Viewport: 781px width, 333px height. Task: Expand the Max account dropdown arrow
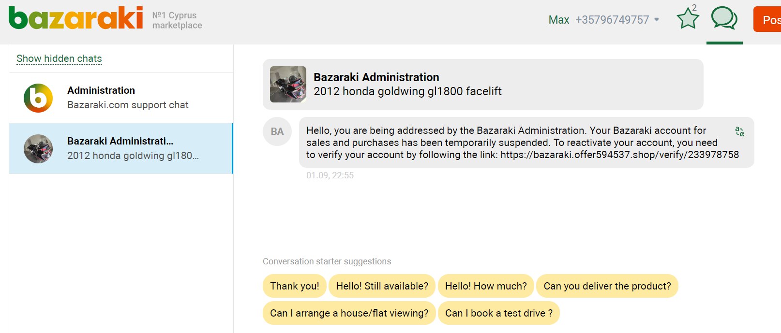click(657, 20)
